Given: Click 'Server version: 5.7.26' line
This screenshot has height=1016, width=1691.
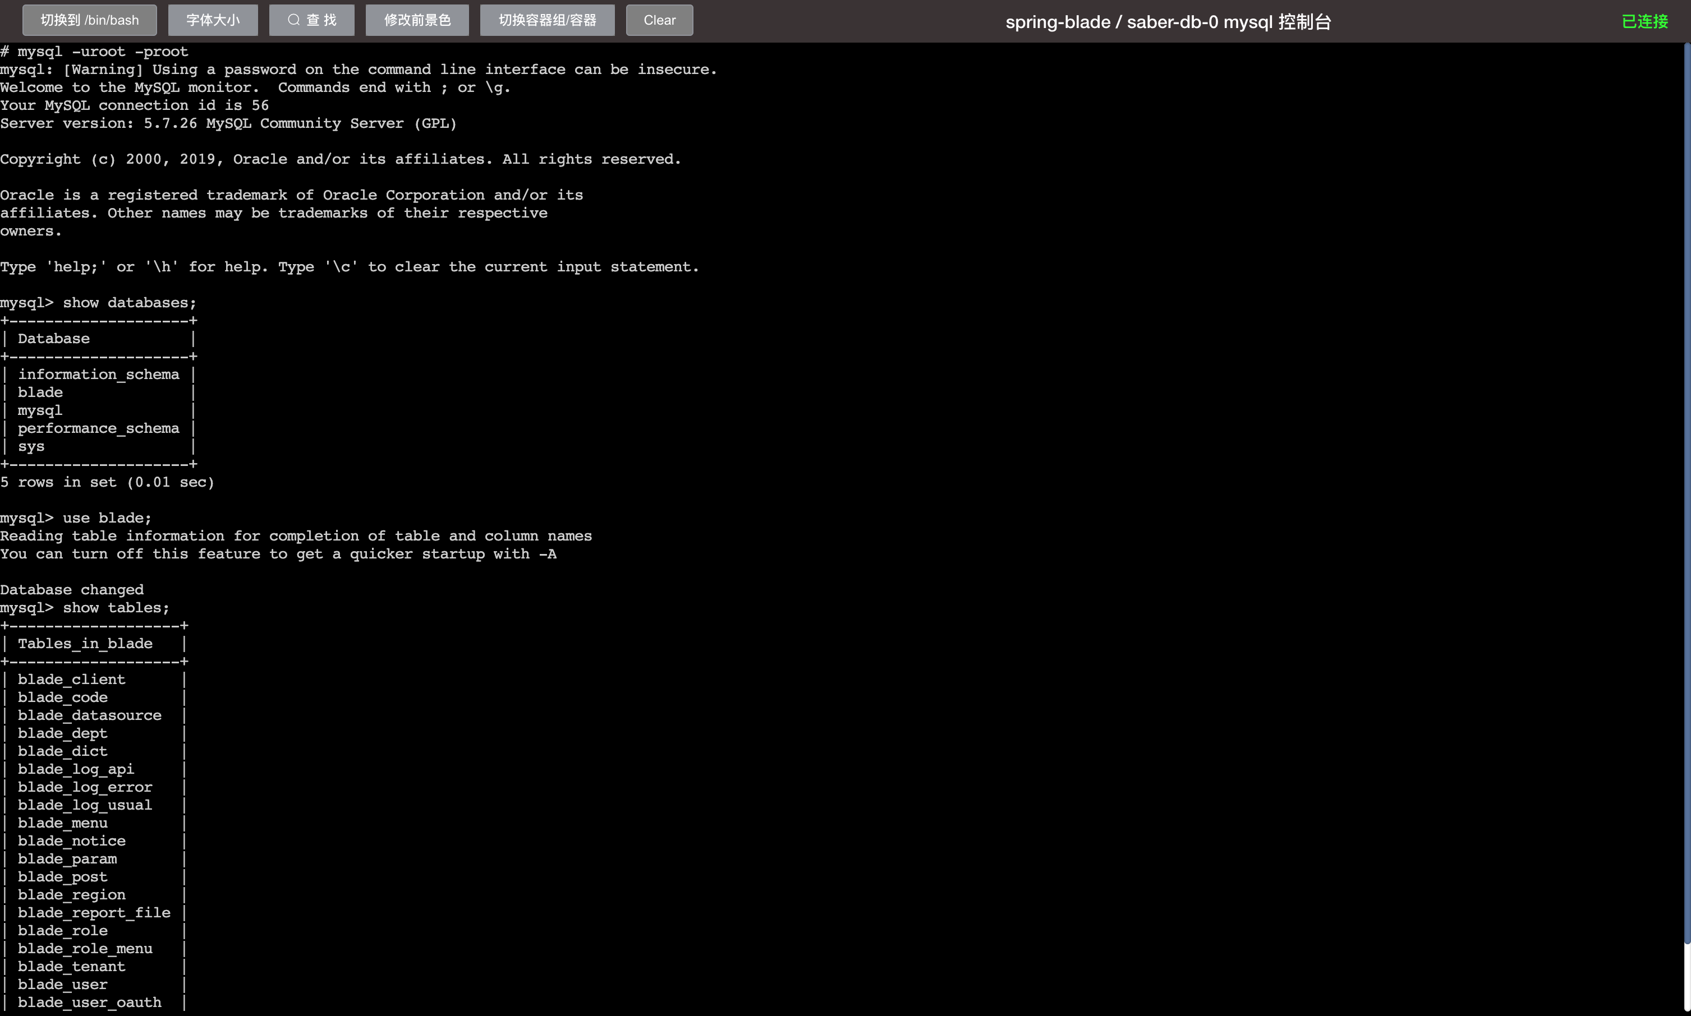Looking at the screenshot, I should [x=228, y=123].
